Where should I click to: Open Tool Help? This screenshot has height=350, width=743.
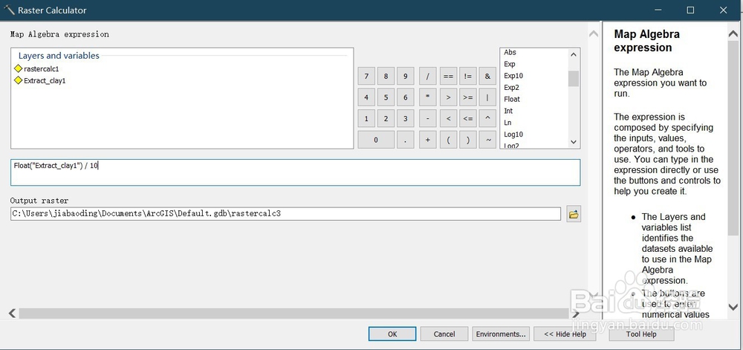(x=641, y=334)
